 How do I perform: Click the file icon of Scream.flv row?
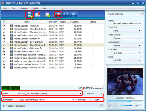point(11,39)
